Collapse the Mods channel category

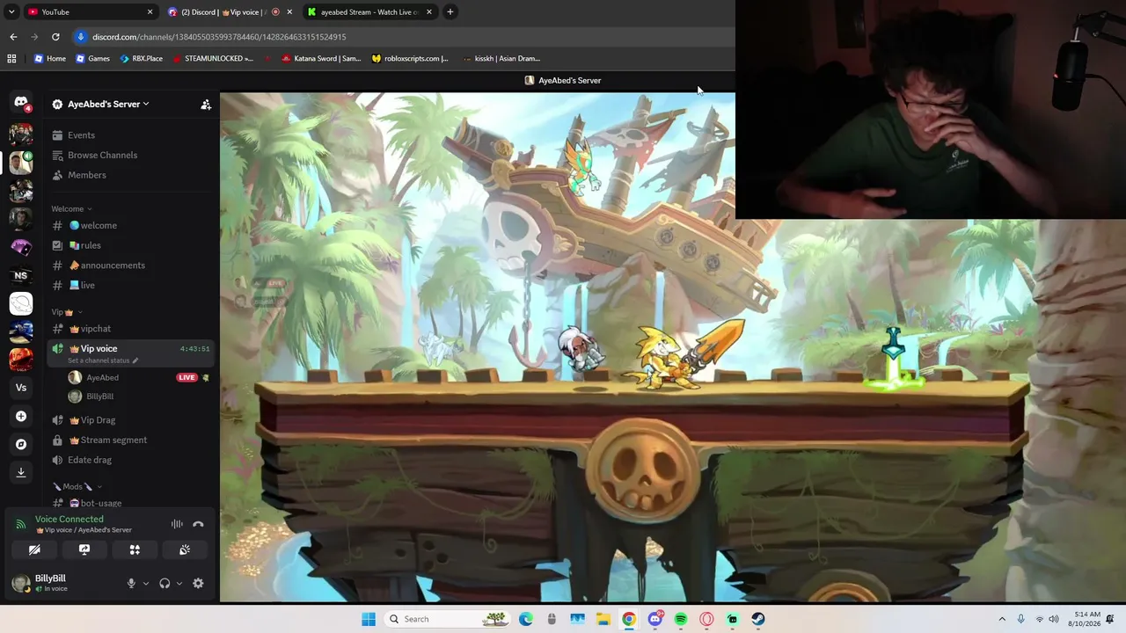pos(77,486)
